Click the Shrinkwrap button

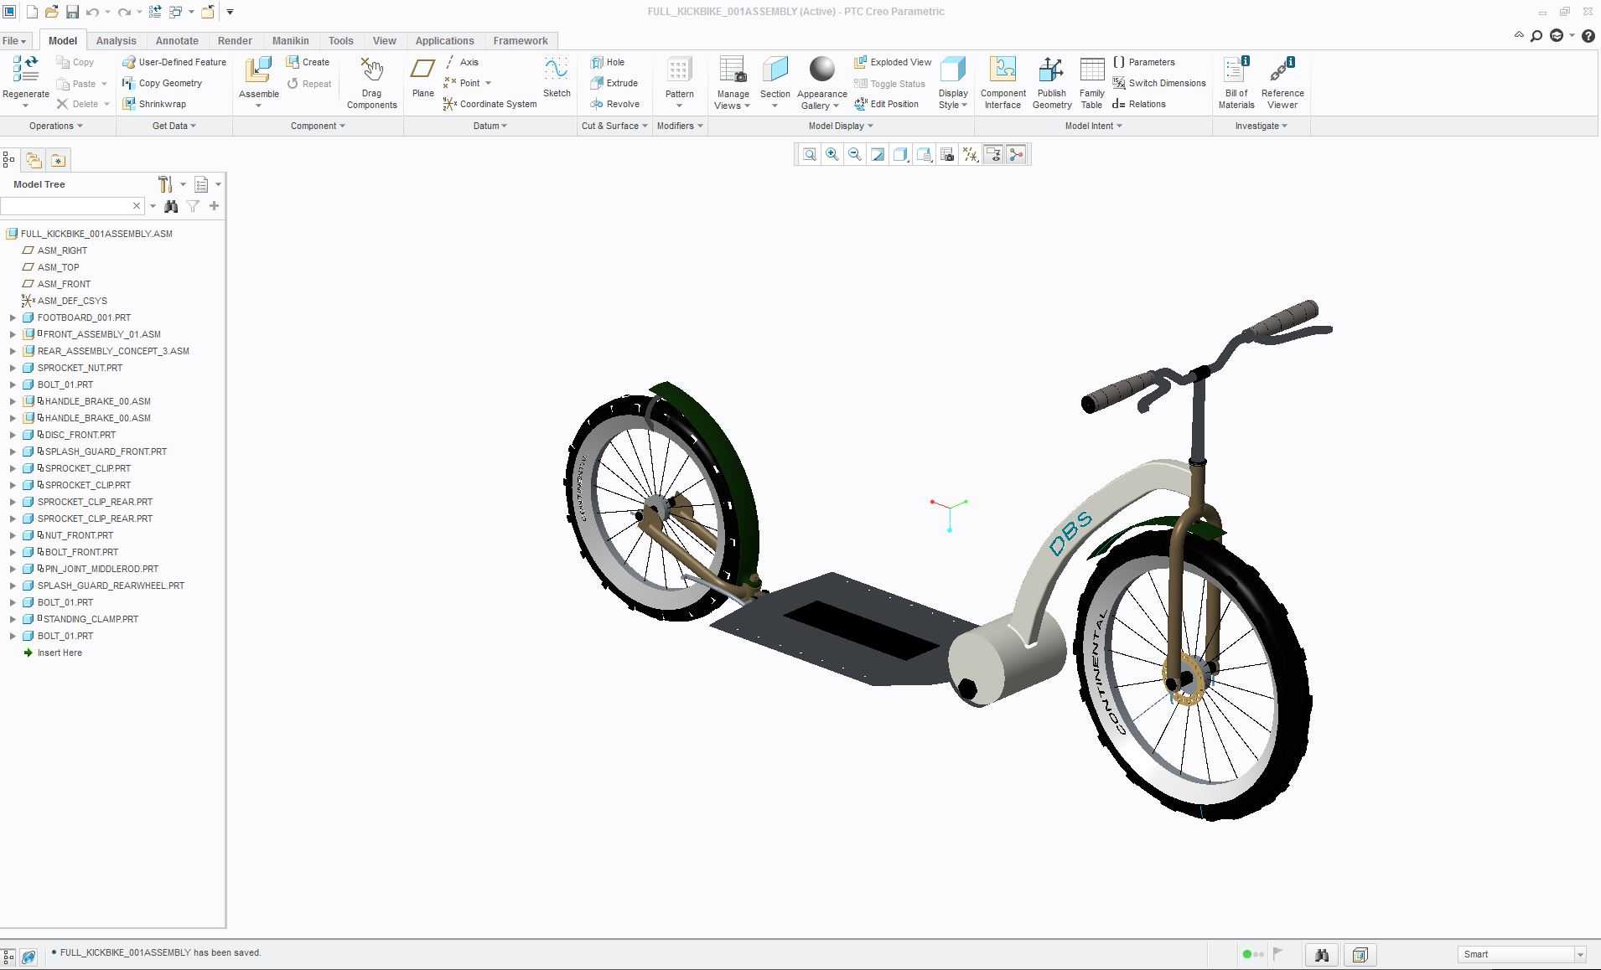tap(154, 104)
